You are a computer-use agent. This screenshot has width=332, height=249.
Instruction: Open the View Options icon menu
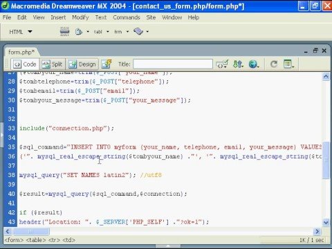point(288,64)
